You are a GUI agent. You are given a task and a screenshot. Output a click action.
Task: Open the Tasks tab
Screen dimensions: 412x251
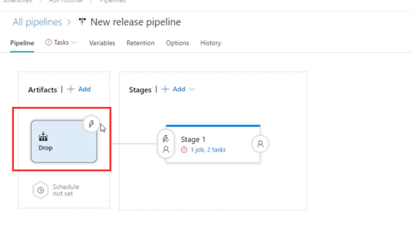click(x=61, y=42)
